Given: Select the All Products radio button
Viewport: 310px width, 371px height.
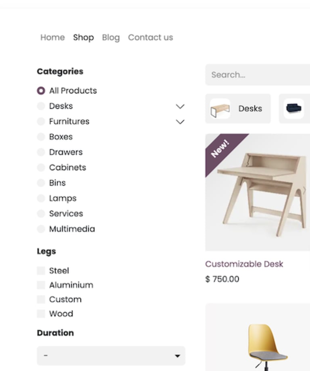Looking at the screenshot, I should coord(41,91).
